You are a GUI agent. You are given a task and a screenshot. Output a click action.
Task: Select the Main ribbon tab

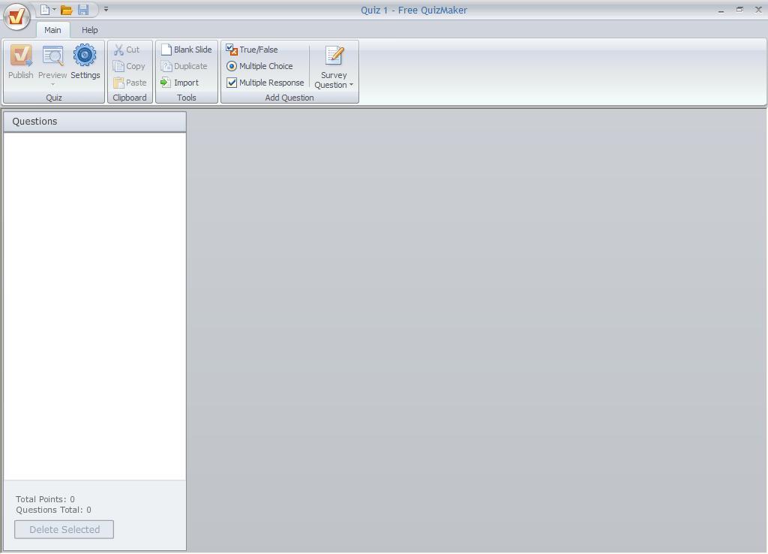[52, 30]
